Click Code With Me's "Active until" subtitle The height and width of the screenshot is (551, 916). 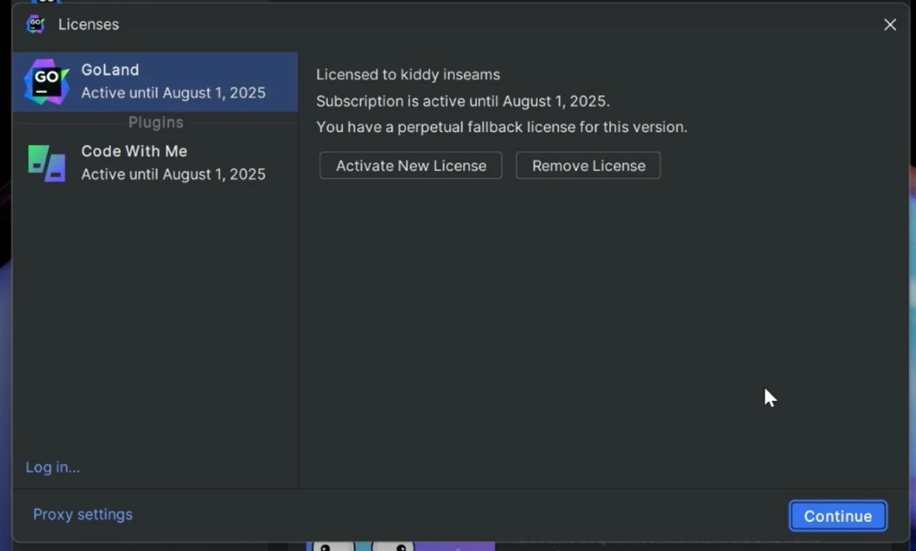(x=173, y=174)
